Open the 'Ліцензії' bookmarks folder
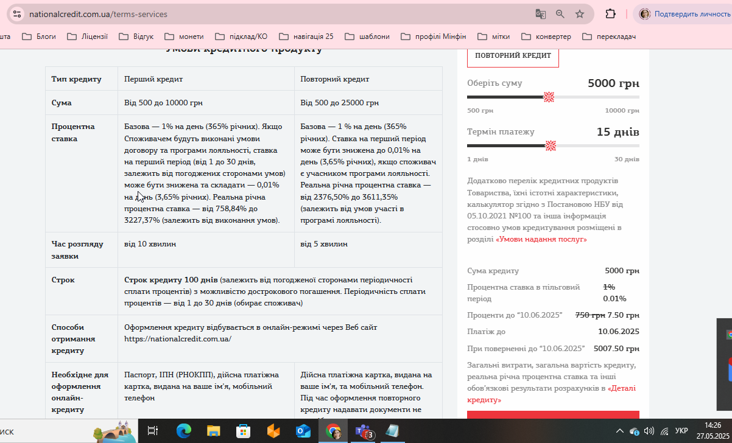This screenshot has width=732, height=443. point(88,37)
